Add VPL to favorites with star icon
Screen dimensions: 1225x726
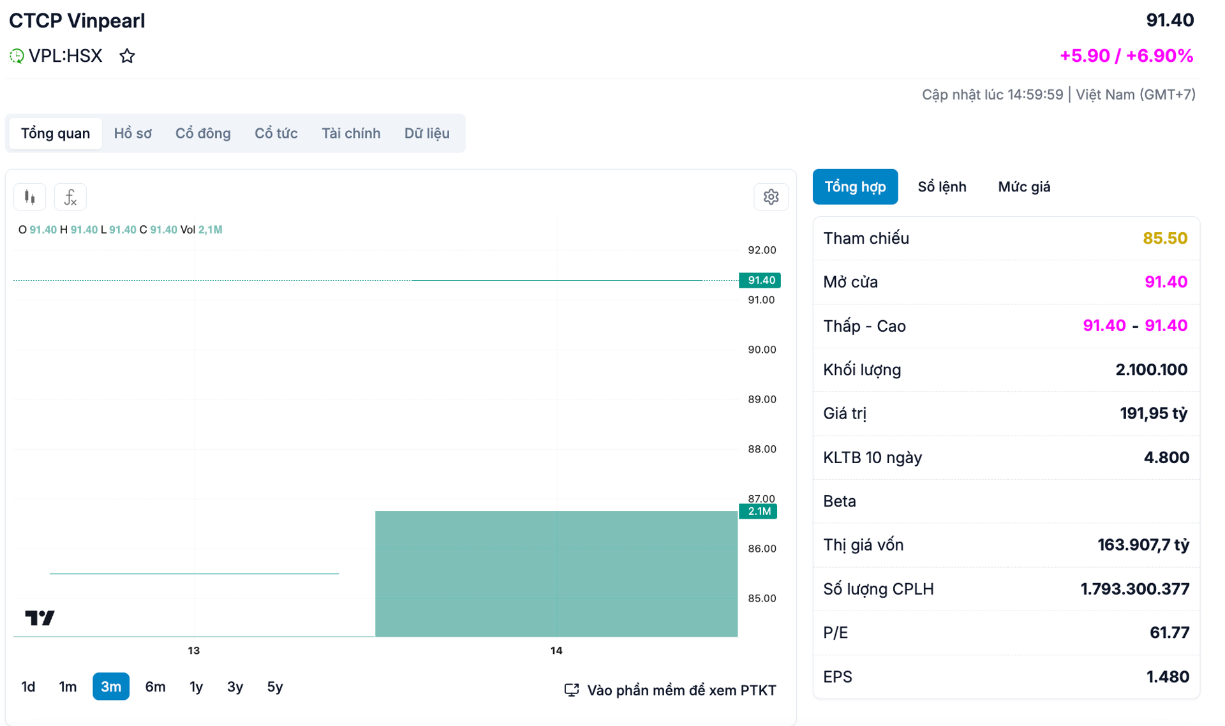127,56
